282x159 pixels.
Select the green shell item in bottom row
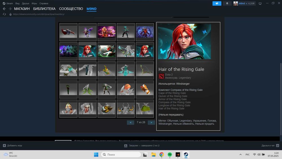click(x=145, y=108)
